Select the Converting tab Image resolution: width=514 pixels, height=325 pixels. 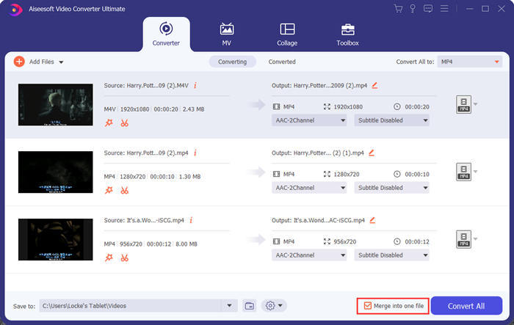(233, 62)
